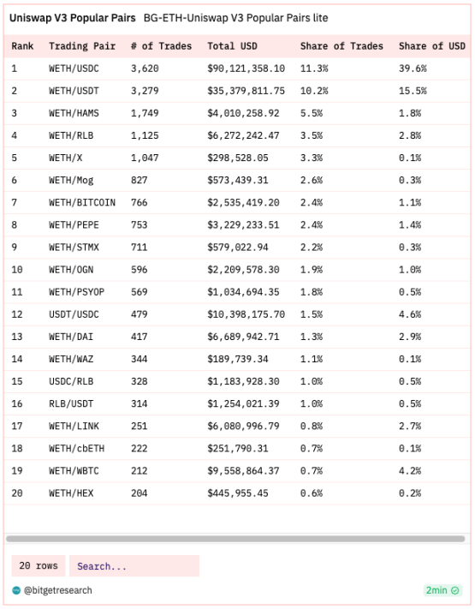Click the horizontal table scrollbar
The height and width of the screenshot is (609, 475).
coord(235,539)
